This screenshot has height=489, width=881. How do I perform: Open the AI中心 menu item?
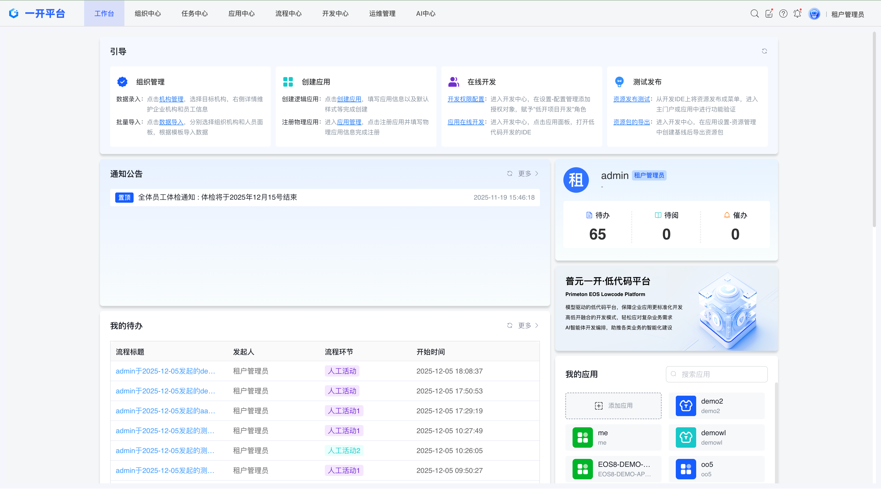pos(425,13)
